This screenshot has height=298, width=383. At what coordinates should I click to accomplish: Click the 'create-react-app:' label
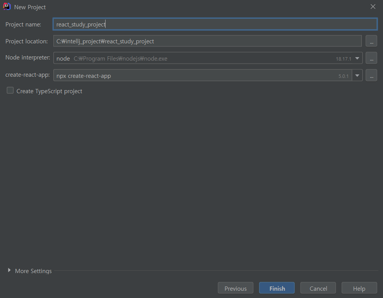[x=27, y=75]
